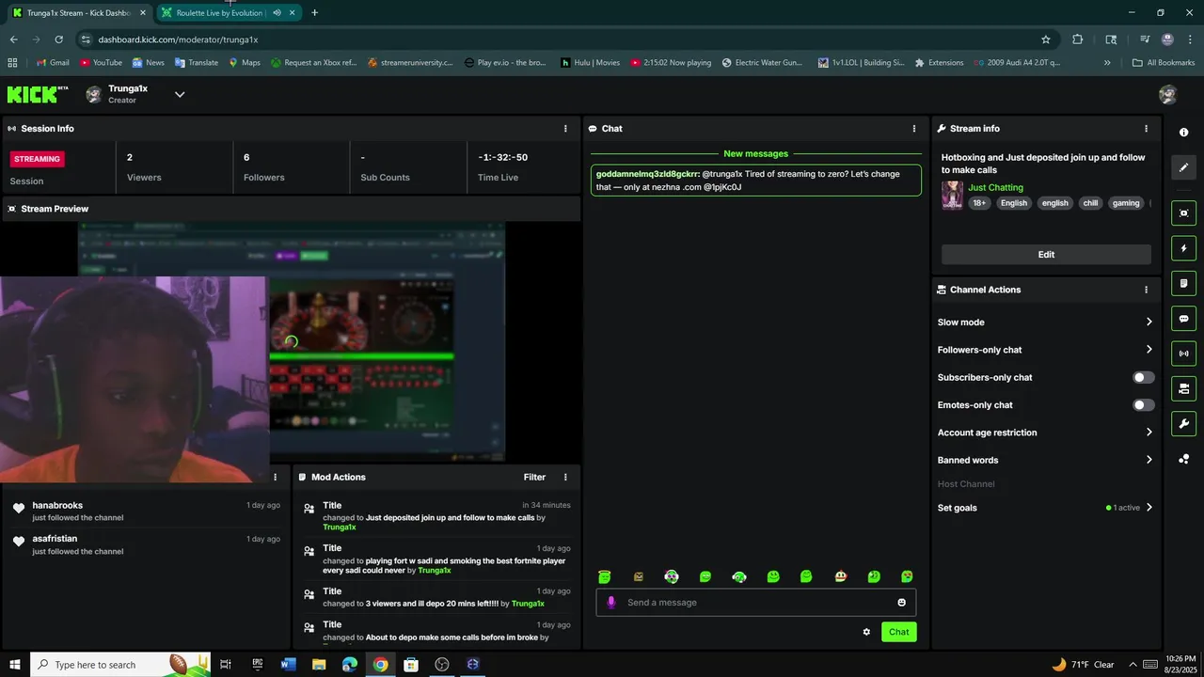Open the emoji picker in message box
Screen dimensions: 1204x677
tap(901, 603)
